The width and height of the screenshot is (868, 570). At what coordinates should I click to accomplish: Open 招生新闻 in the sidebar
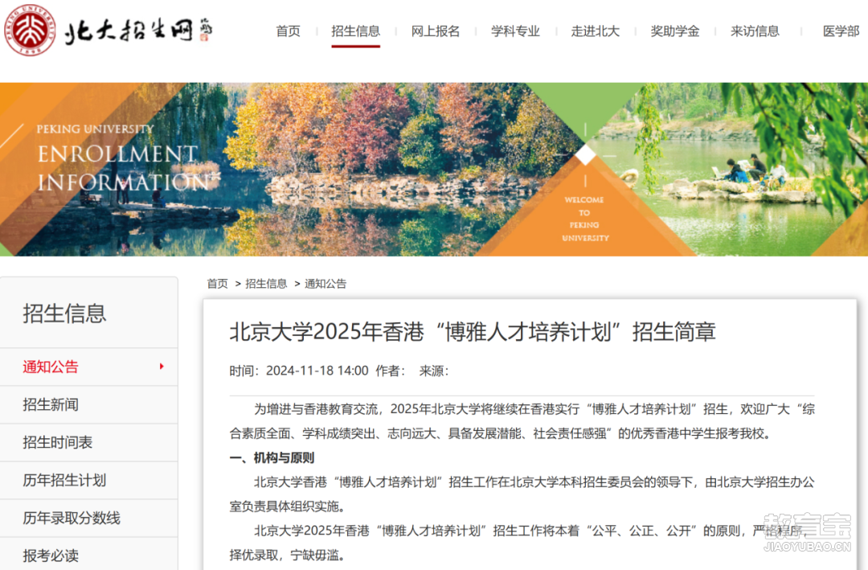point(88,404)
